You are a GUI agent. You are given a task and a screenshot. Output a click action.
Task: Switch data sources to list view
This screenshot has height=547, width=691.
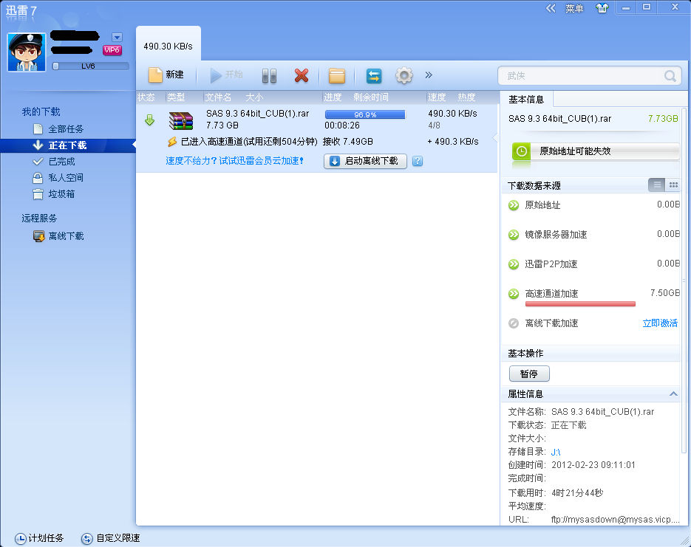click(657, 185)
